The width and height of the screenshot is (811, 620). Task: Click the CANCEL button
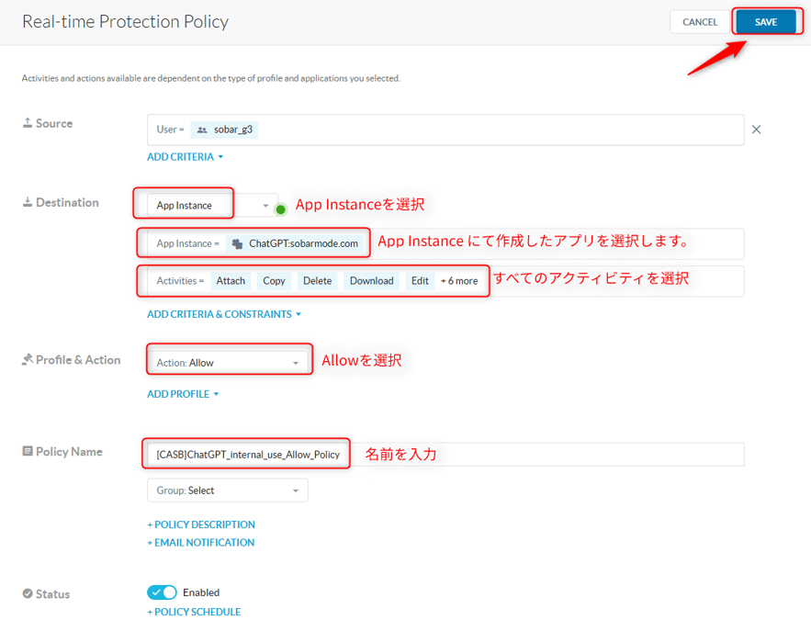(699, 22)
